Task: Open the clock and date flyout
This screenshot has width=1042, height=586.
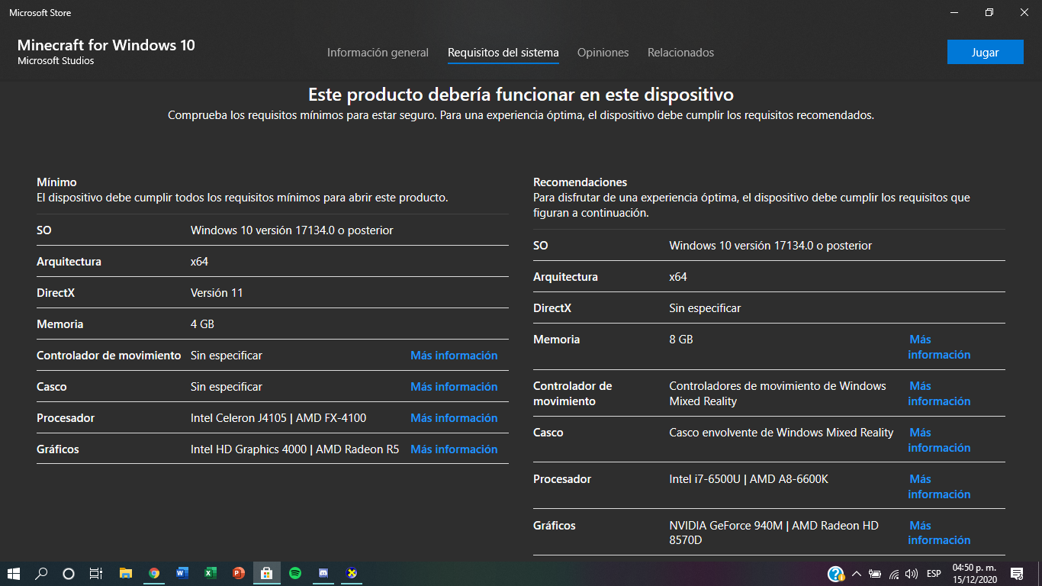Action: pos(974,574)
